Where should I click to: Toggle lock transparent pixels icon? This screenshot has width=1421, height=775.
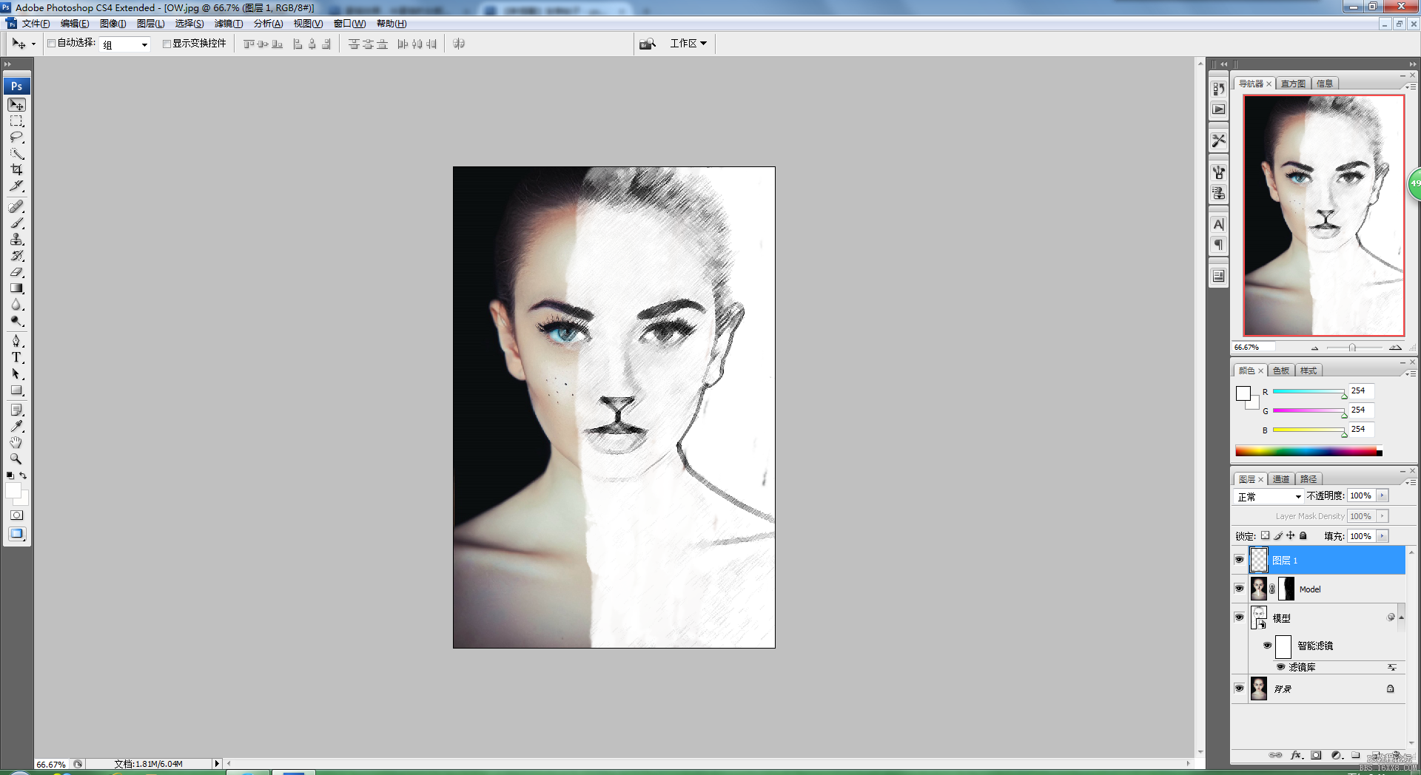click(1265, 535)
